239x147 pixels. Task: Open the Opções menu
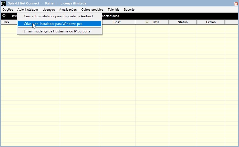pos(8,10)
